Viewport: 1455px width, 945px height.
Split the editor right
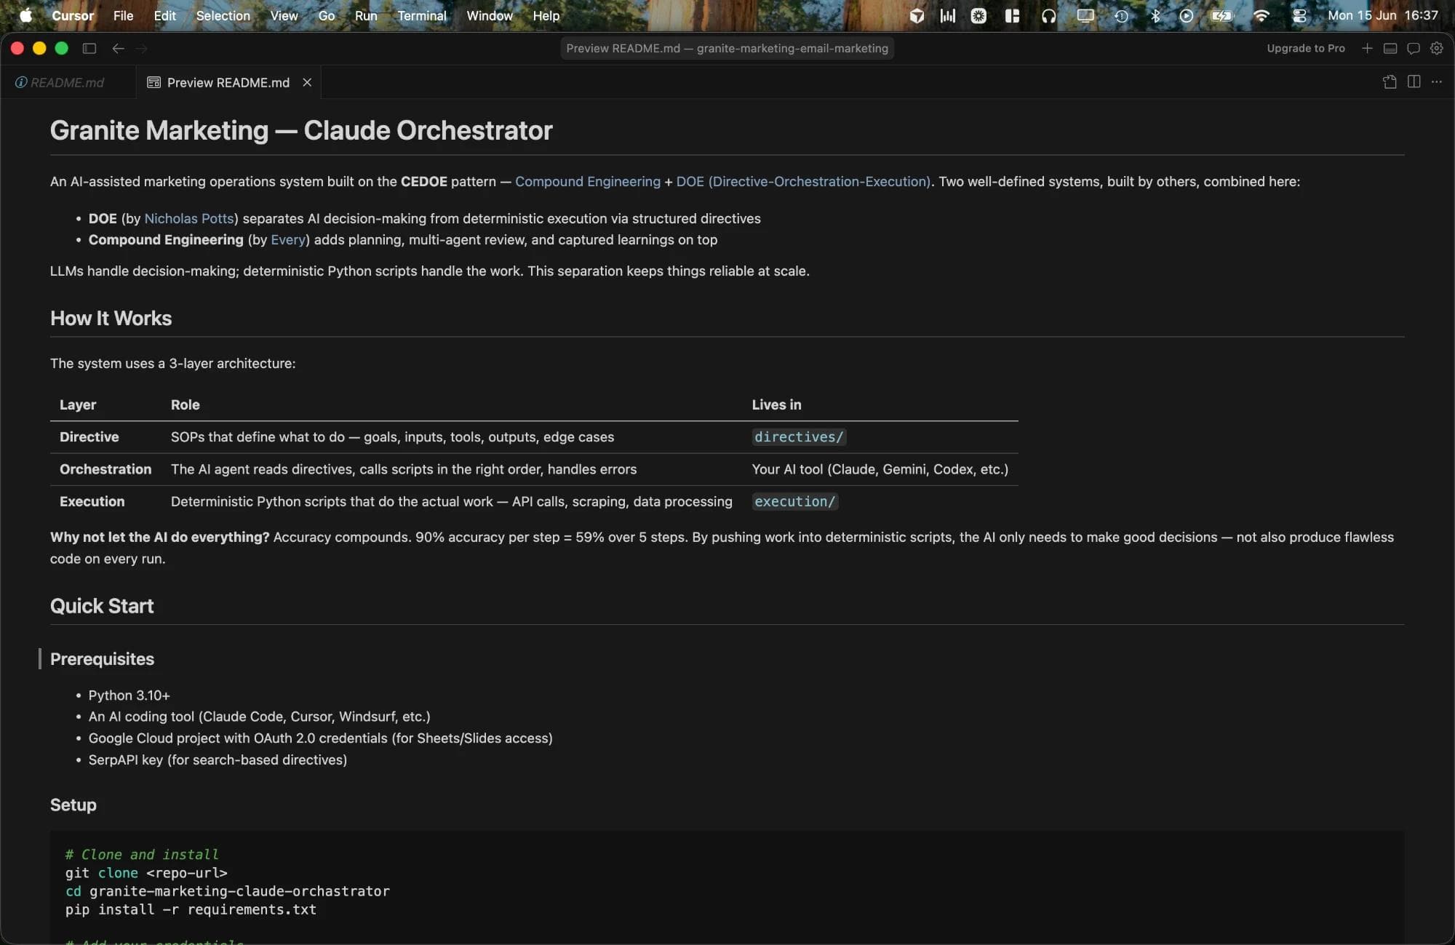pos(1414,81)
